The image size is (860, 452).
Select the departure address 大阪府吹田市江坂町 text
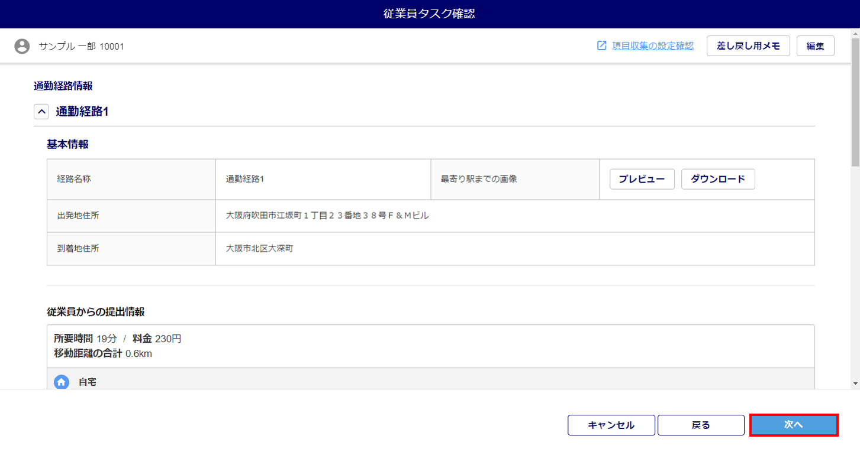click(x=327, y=216)
